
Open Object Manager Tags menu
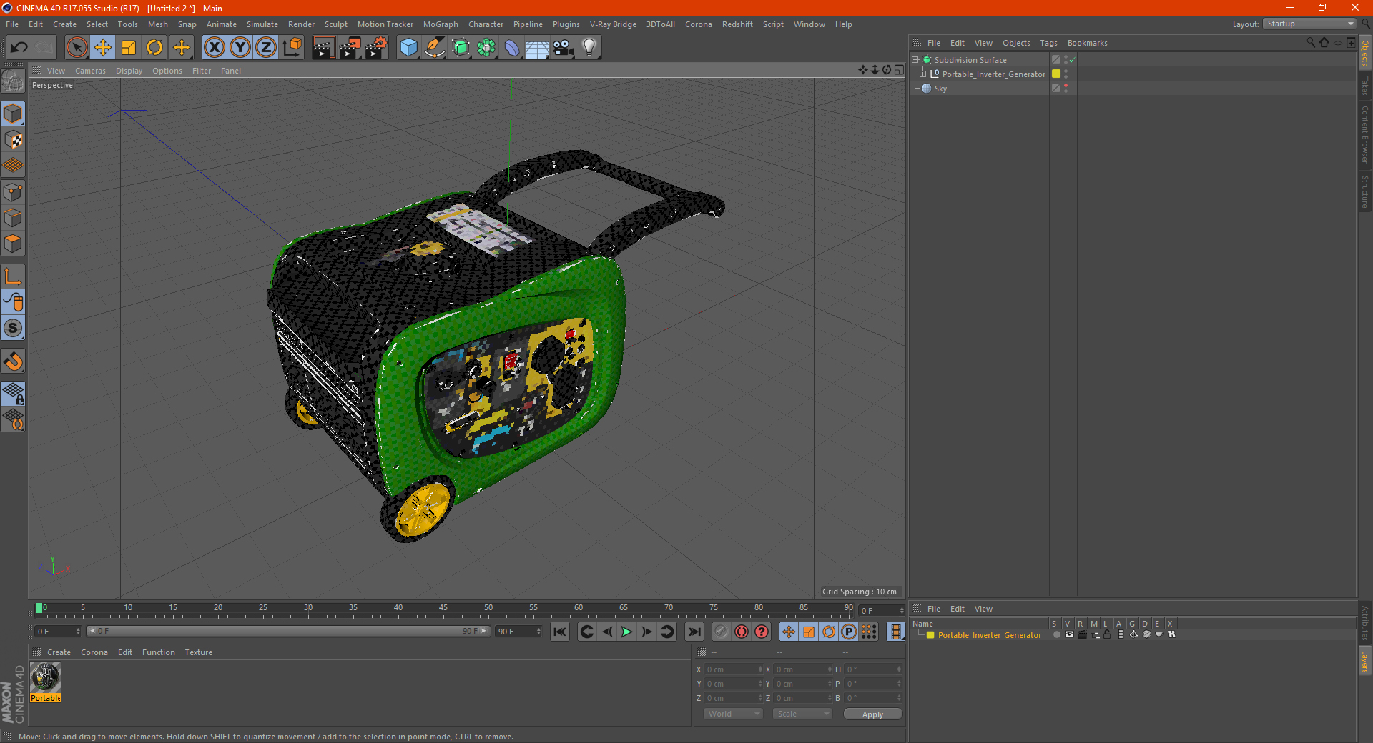1048,43
